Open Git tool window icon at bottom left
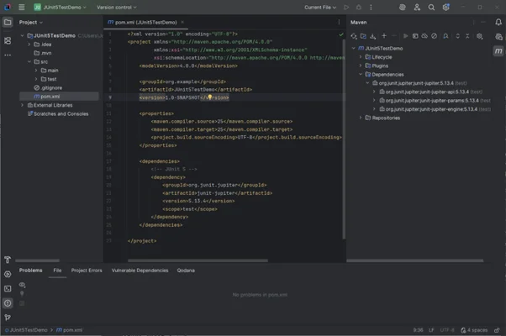 coord(8,317)
